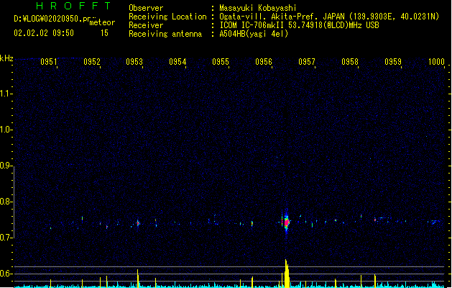This screenshot has width=452, height=288.
Task: Click the 0.9 kHz frequency tick label
Action: [6, 166]
